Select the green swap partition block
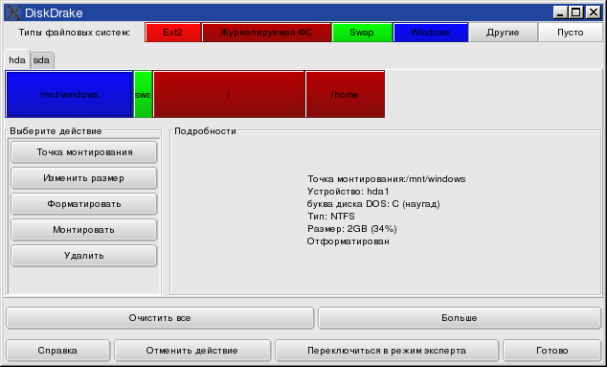Viewport: 607px width, 367px height. point(143,94)
